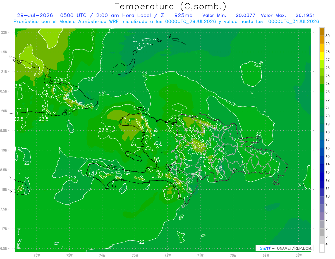Screen dimensions: 335x259
Task: Click the "Valor Max. = 26.1951" value
Action: tap(288, 15)
